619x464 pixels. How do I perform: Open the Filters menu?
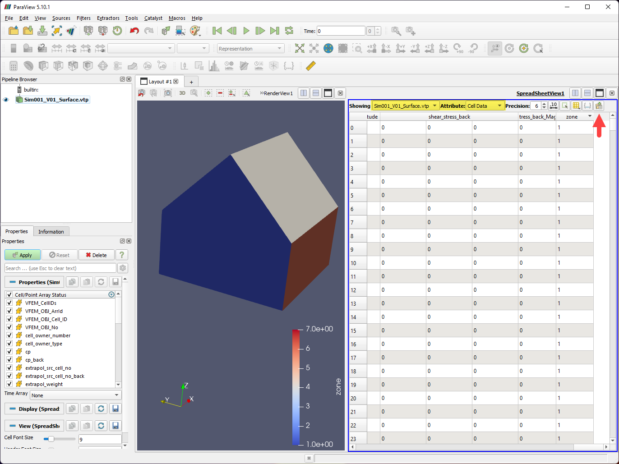pos(83,18)
